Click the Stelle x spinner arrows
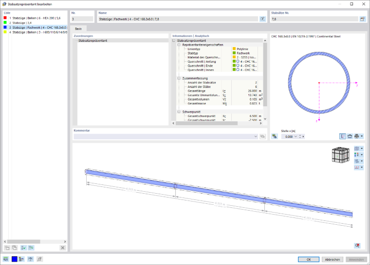This screenshot has height=265, width=370. tap(300, 136)
